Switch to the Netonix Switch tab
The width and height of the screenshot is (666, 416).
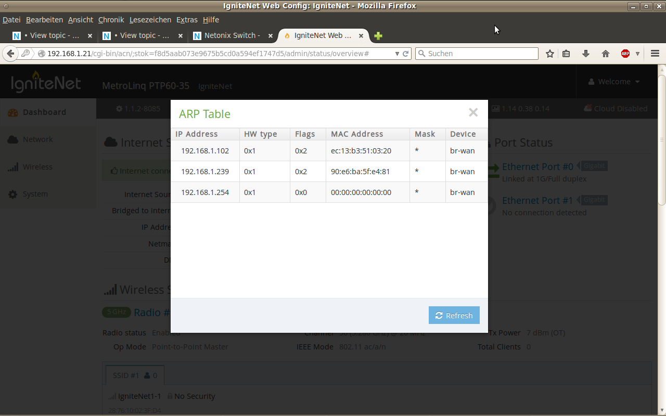232,36
